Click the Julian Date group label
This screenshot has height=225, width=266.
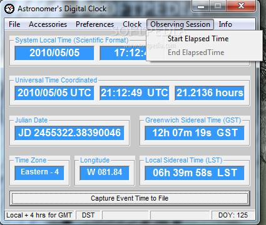point(31,120)
